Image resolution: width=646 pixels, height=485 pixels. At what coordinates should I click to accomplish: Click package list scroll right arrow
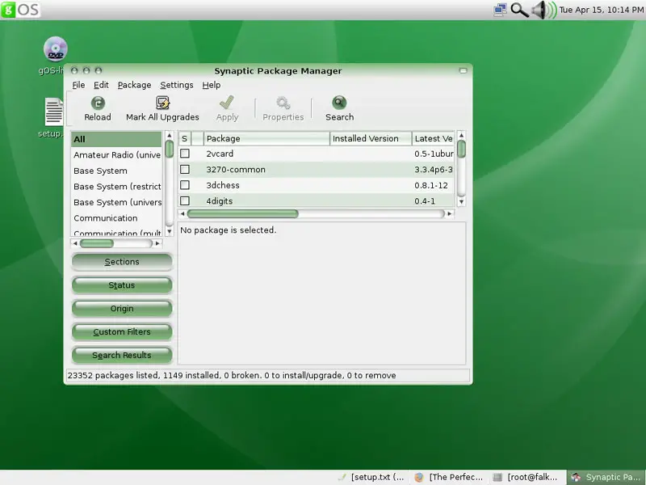[x=450, y=213]
